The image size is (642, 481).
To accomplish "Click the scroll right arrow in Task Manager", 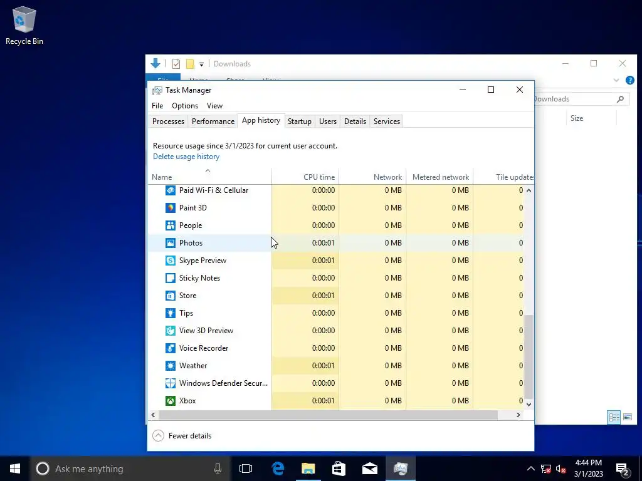I will tap(518, 415).
